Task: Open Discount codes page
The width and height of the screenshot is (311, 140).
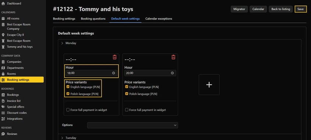Action: click(x=17, y=113)
